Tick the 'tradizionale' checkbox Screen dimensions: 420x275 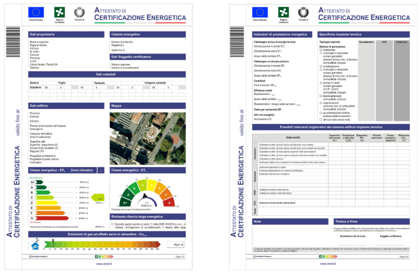pyautogui.click(x=321, y=50)
